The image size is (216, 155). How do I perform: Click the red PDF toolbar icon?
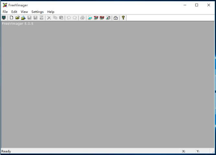(x=102, y=18)
